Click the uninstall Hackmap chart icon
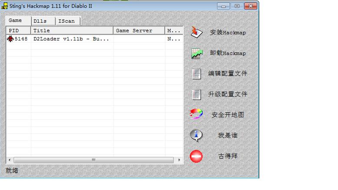 pos(197,53)
